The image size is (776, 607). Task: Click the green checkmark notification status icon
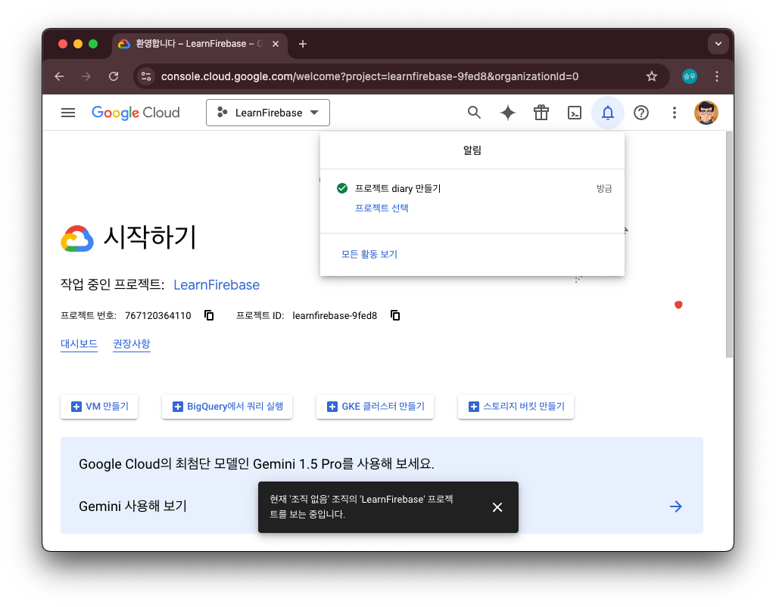[342, 188]
